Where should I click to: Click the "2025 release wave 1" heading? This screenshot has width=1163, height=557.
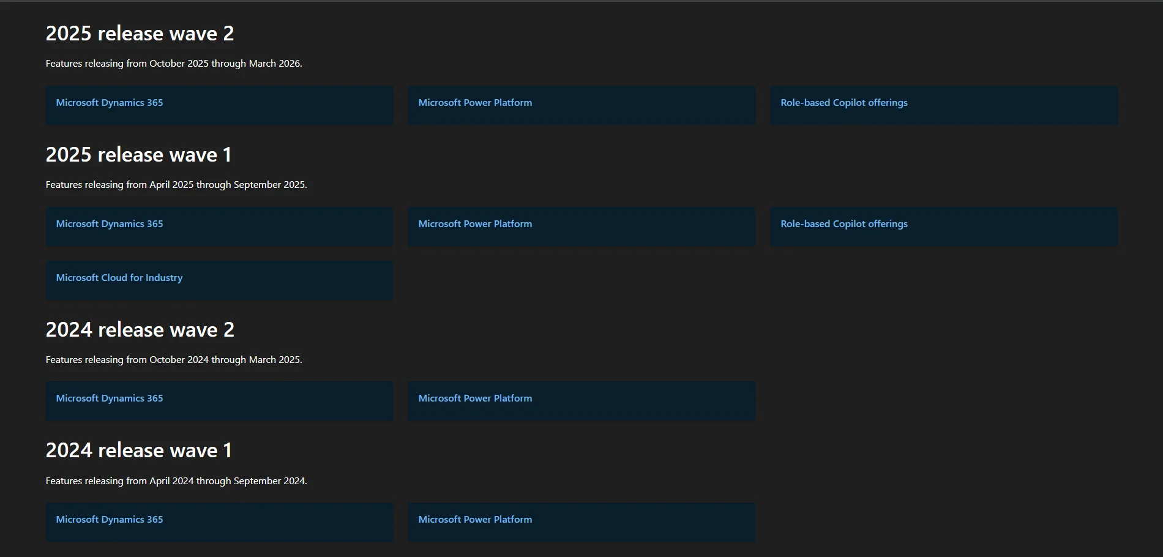138,155
